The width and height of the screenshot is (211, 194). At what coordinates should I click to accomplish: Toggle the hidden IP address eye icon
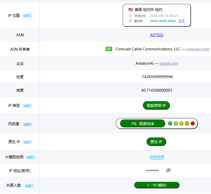(168, 170)
